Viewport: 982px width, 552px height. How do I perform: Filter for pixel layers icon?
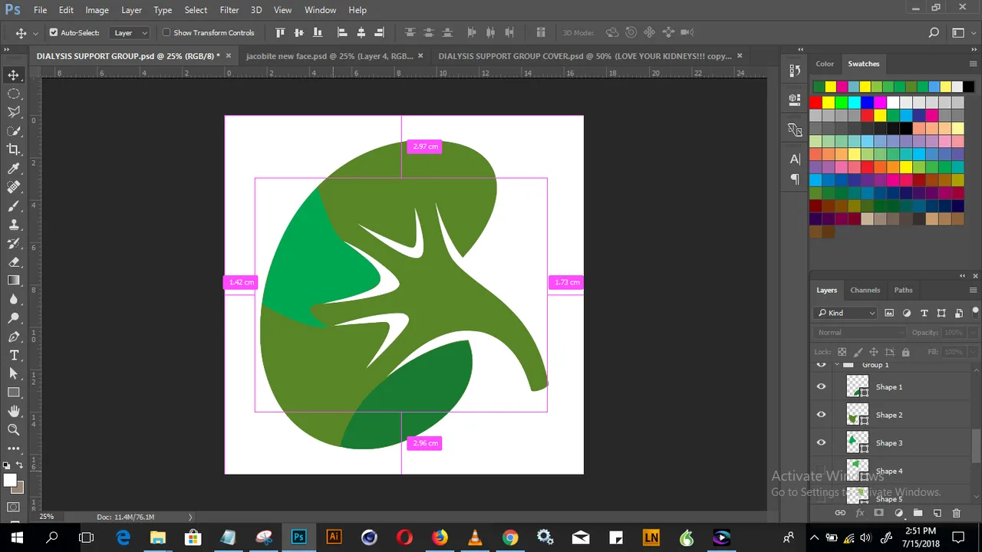889,313
